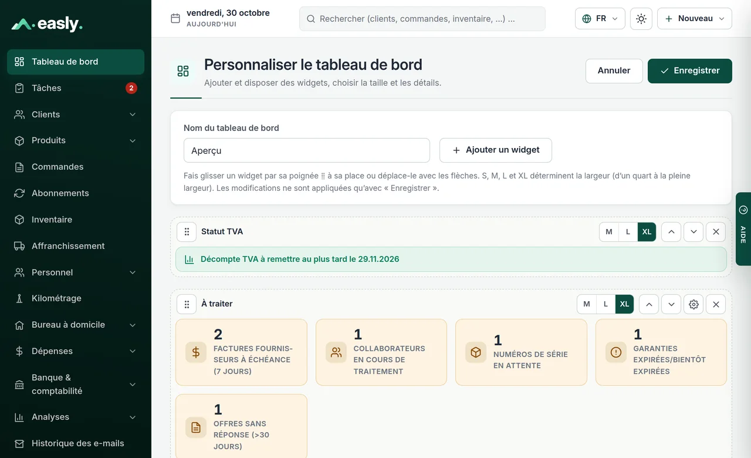Open the Nouveau dropdown menu

695,19
